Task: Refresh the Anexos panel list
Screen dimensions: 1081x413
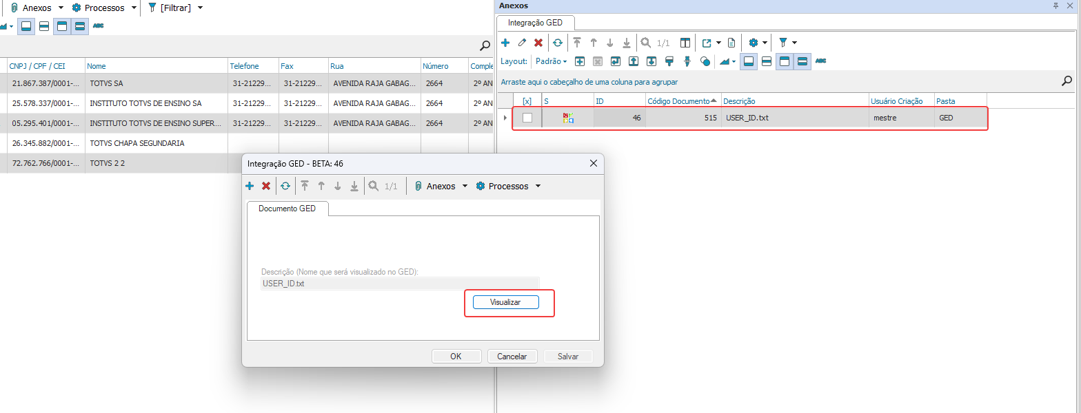Action: 558,43
